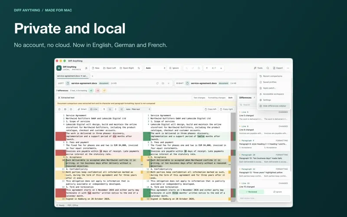Select Paragraph 12 highlighted yellow difference
This screenshot has height=217, width=347.
(263, 172)
